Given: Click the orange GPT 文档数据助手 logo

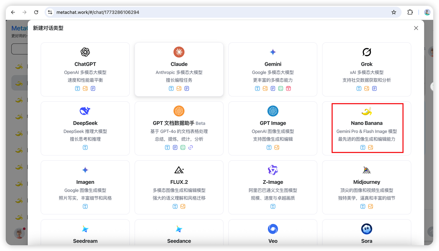Looking at the screenshot, I should [x=179, y=111].
